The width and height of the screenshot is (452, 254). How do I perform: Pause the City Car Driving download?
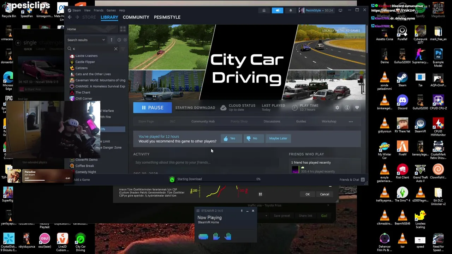pyautogui.click(x=153, y=108)
